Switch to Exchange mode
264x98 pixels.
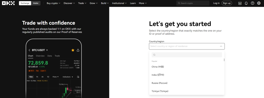coord(25,3)
